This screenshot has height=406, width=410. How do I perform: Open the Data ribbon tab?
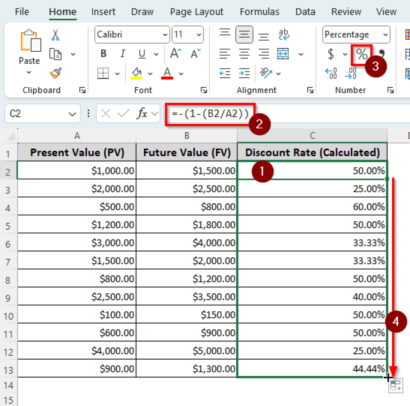(305, 12)
